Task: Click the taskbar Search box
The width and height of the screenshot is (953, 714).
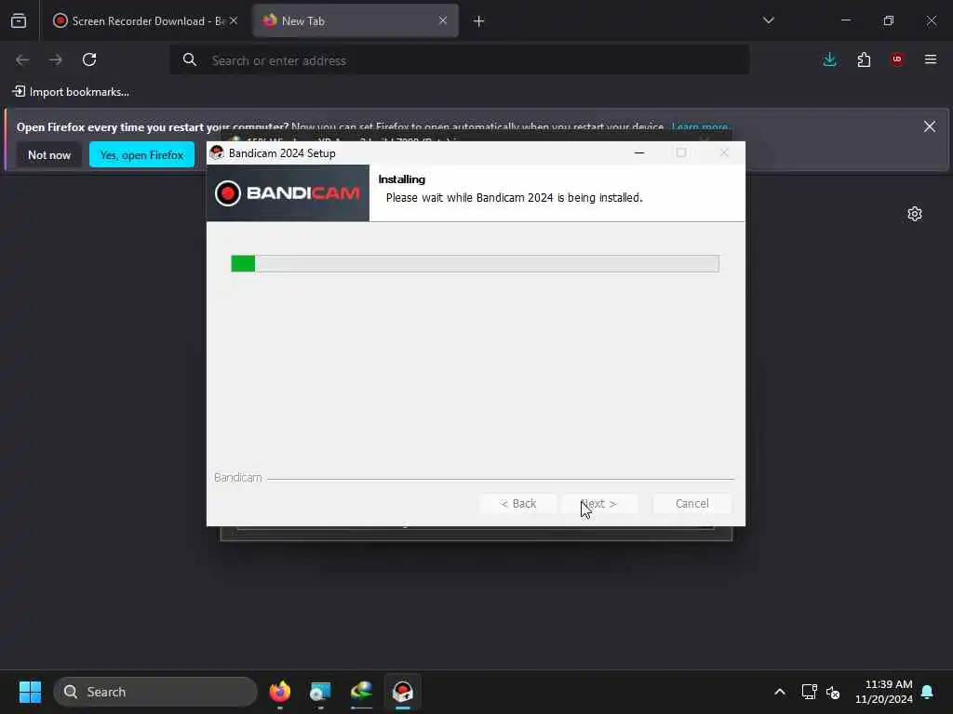Action: [155, 692]
